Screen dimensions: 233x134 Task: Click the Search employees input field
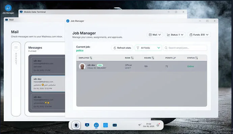point(185,48)
